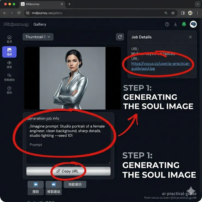Image resolution: width=202 pixels, height=202 pixels.
Task: Click the 複製連結 button below arrows
Action: [54, 192]
